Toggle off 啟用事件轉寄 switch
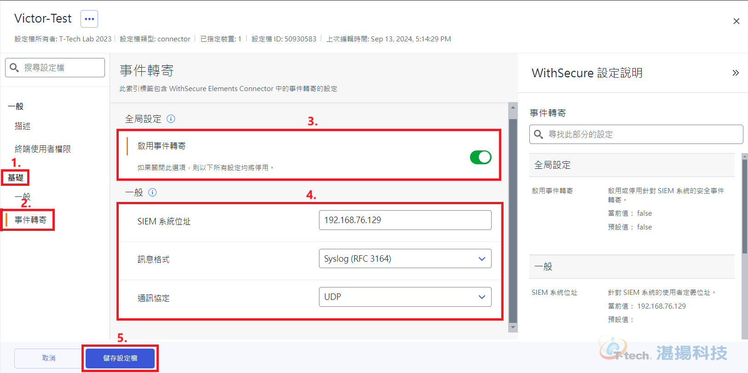Image resolution: width=748 pixels, height=373 pixels. tap(481, 157)
